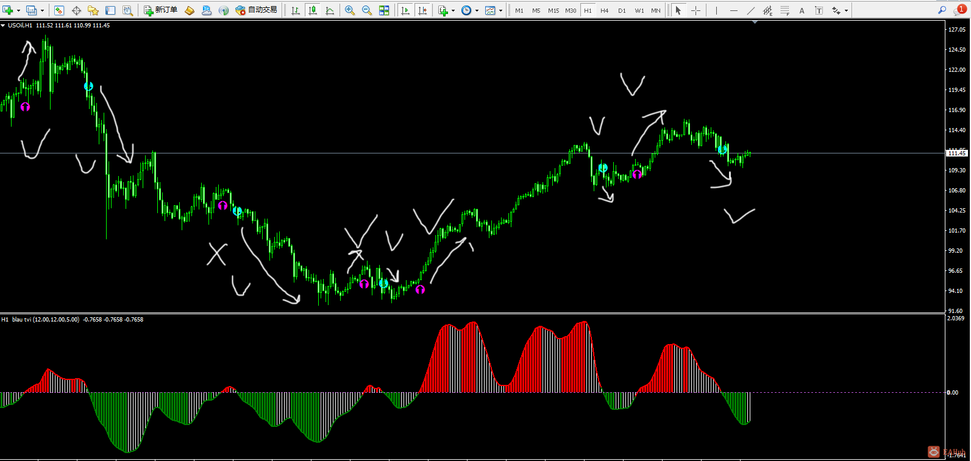The image size is (971, 461).
Task: Click the 新订单 new order button
Action: click(161, 10)
